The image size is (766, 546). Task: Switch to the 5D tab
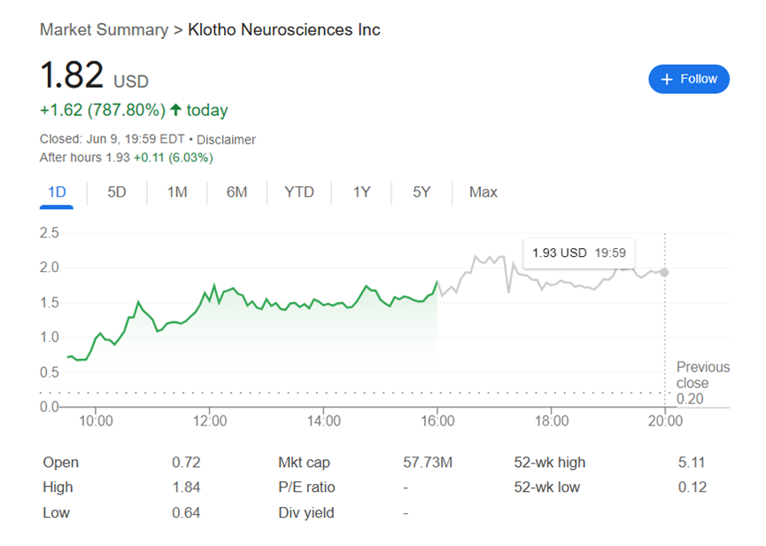[117, 192]
